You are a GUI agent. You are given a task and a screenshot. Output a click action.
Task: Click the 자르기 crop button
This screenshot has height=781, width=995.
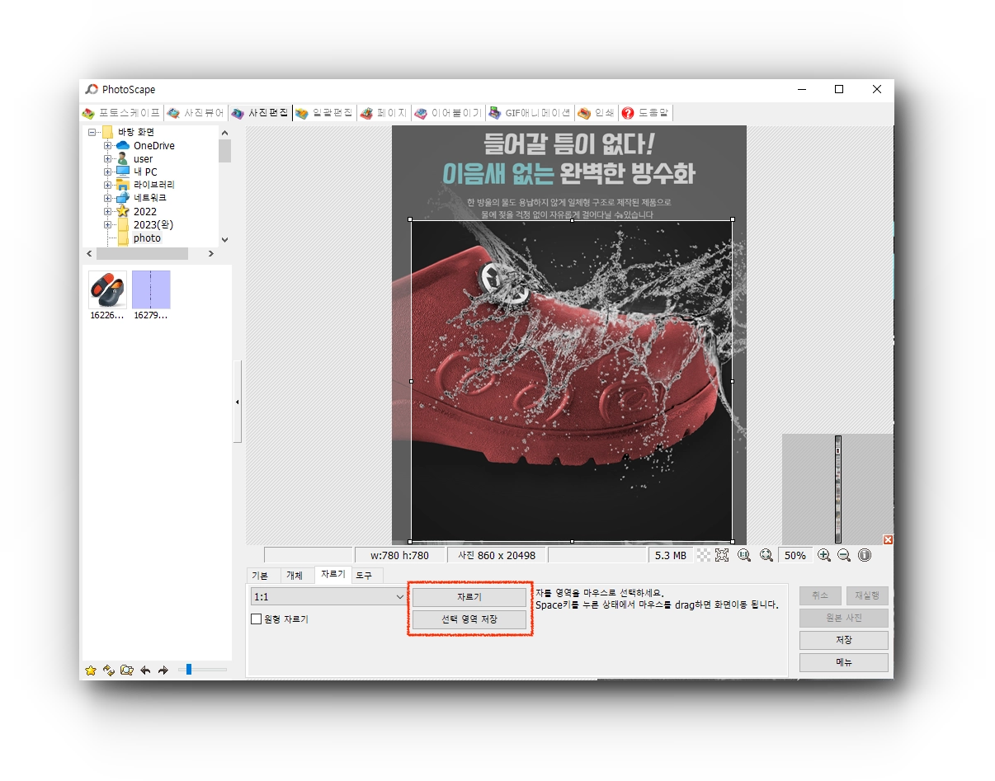(469, 596)
